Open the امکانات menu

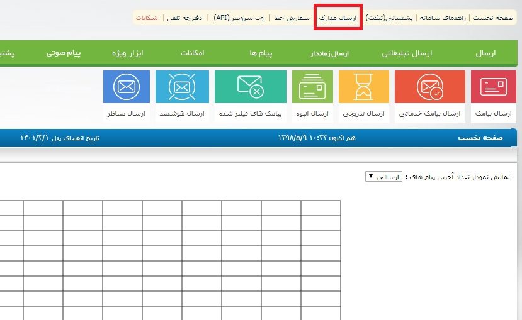(192, 53)
